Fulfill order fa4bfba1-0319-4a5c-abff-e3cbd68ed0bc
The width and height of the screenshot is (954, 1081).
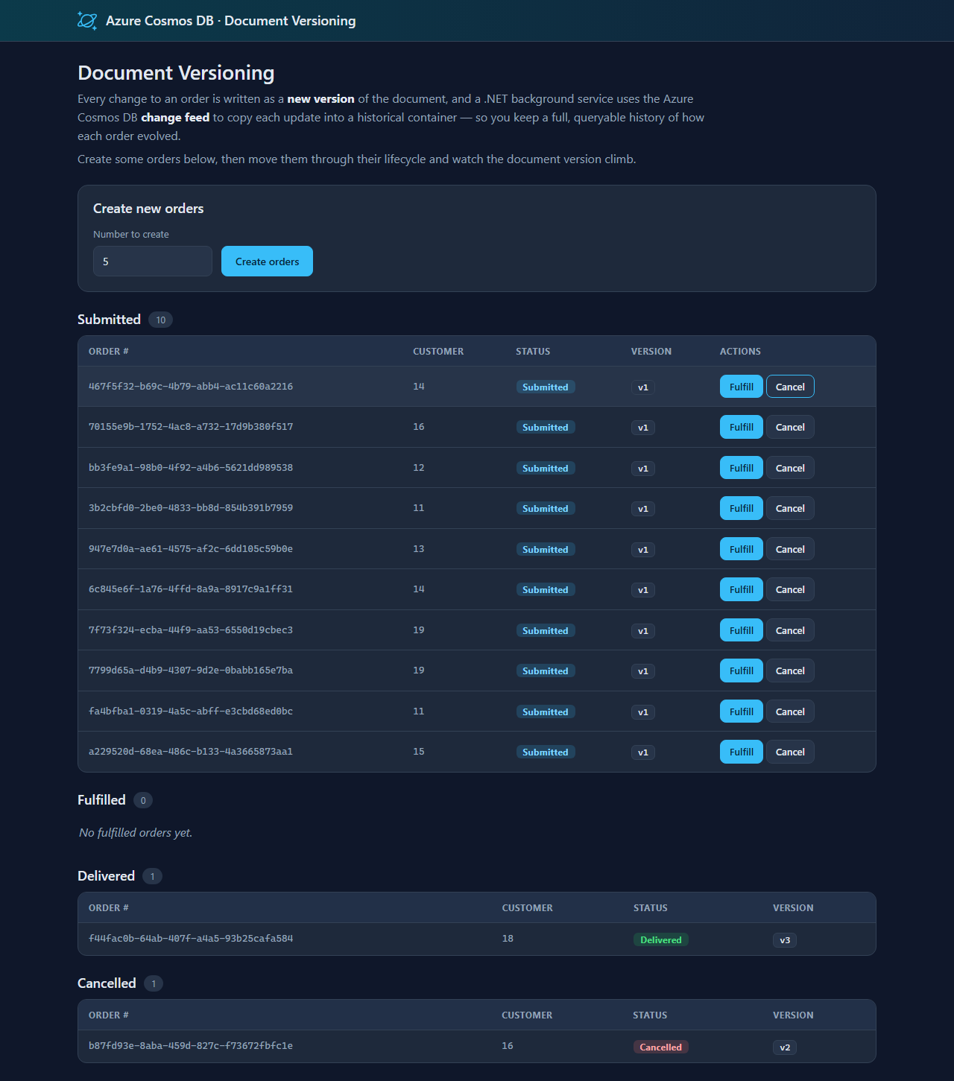742,711
